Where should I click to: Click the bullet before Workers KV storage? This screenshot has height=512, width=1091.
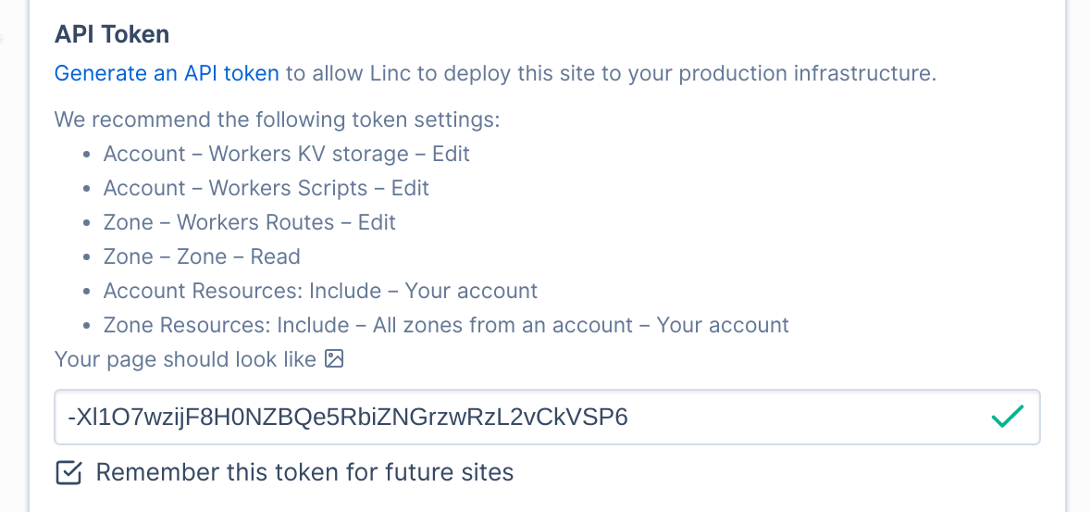point(86,155)
